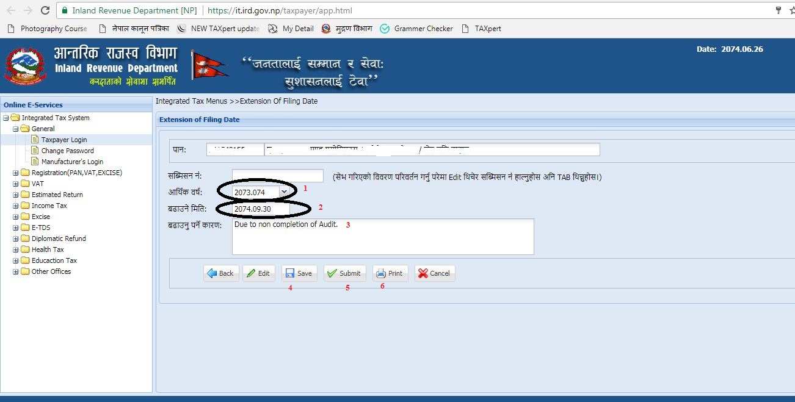Image resolution: width=795 pixels, height=402 pixels.
Task: Click the Excise folder icon
Action: coord(25,217)
